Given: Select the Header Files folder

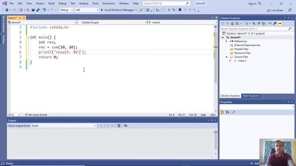Looking at the screenshot, I should (x=241, y=49).
